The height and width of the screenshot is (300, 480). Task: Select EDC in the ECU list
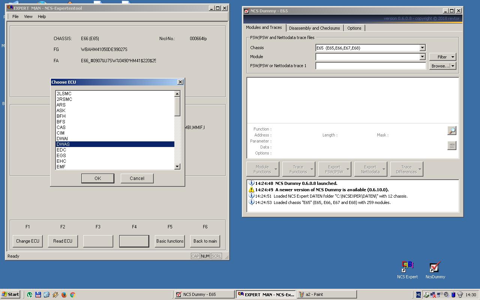[x=115, y=150]
